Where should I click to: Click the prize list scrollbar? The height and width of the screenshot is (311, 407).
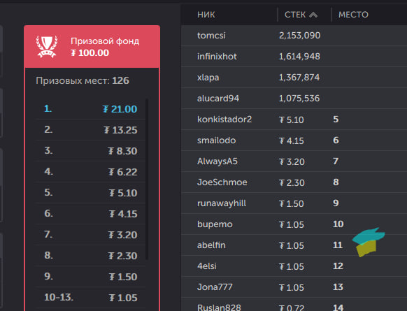147,179
